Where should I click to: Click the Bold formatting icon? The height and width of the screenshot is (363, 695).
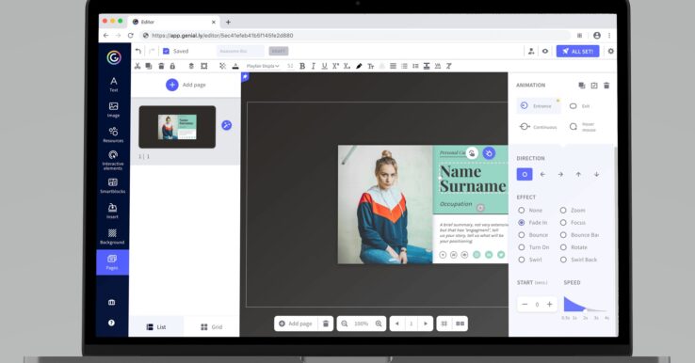coord(302,66)
